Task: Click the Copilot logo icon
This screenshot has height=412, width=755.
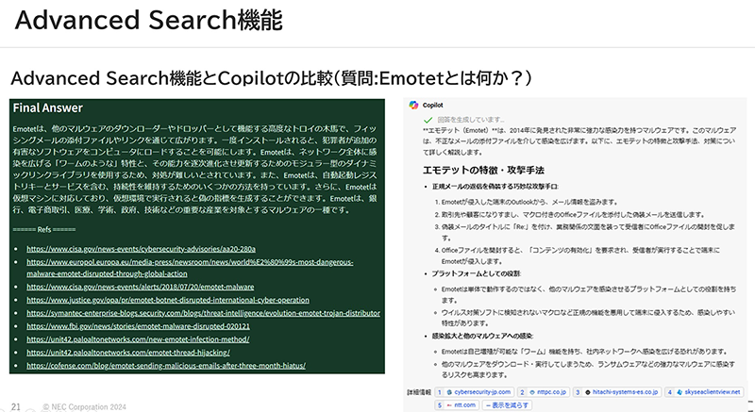Action: point(413,106)
